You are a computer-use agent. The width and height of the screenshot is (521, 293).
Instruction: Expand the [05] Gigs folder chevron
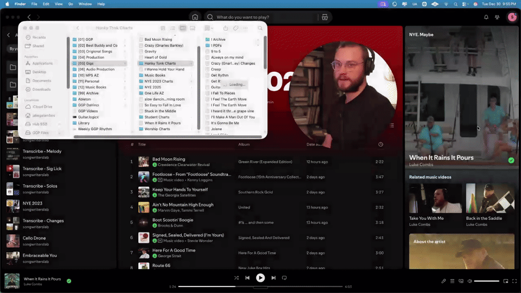(125, 64)
